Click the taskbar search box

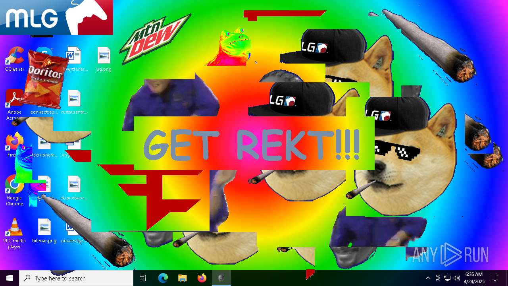pyautogui.click(x=76, y=278)
